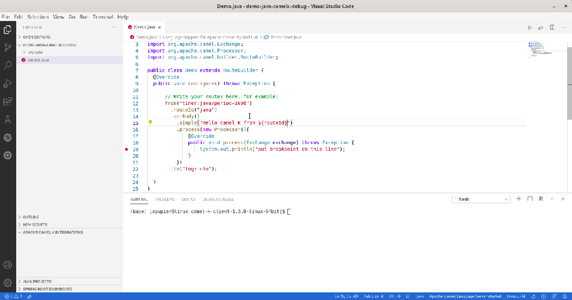Image resolution: width=572 pixels, height=300 pixels.
Task: Open the Run menu
Action: point(84,17)
